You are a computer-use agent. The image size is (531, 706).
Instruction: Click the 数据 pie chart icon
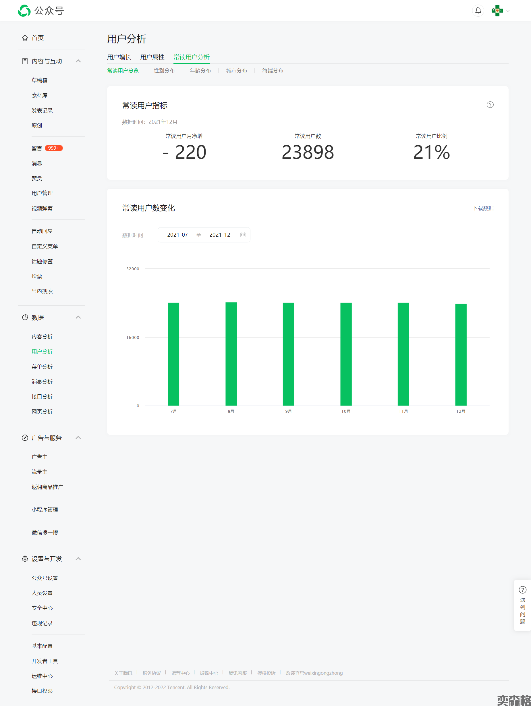(x=25, y=317)
